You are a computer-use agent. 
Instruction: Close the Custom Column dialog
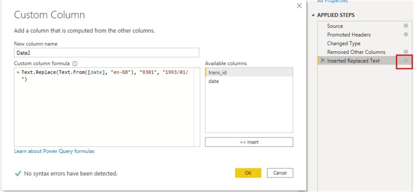coord(299,6)
